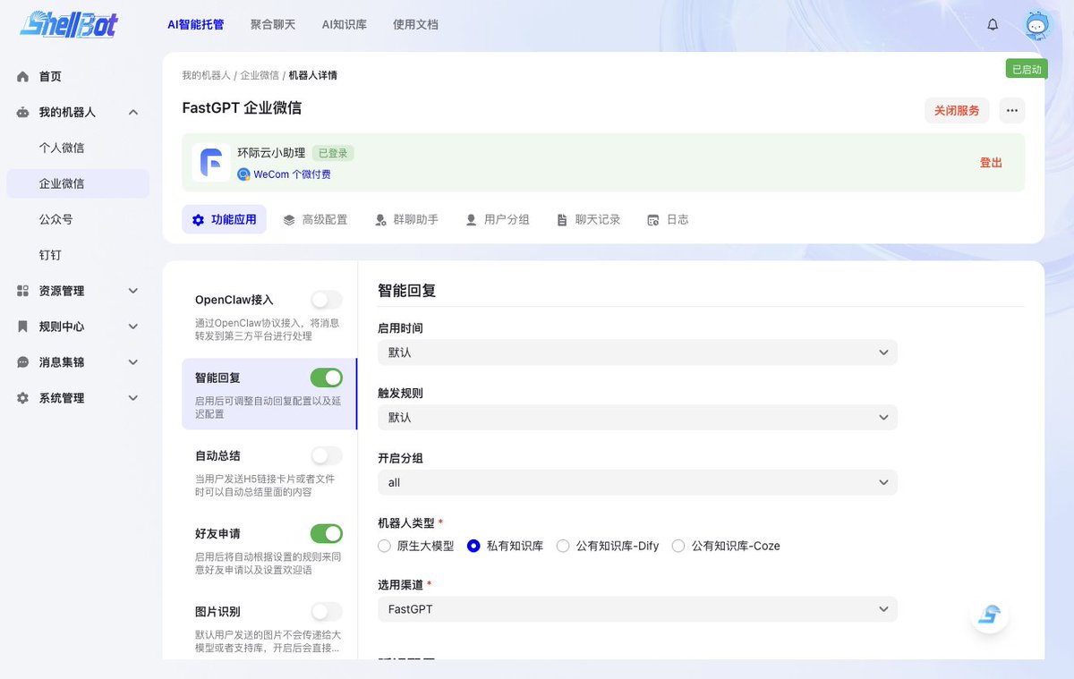The image size is (1074, 679).
Task: Click the gear icon beside 系统管理
Action: click(23, 399)
